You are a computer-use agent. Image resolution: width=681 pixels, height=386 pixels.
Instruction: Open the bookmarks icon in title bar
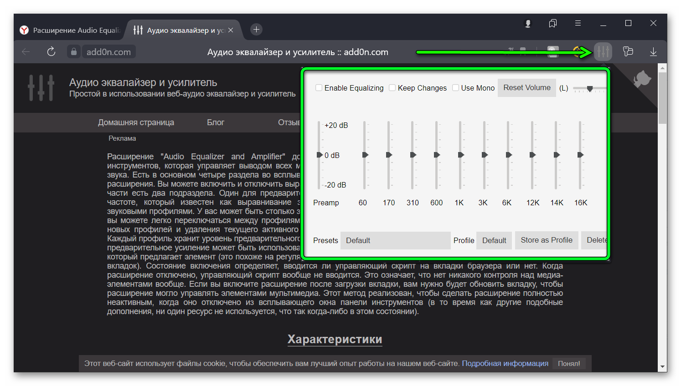tap(553, 24)
